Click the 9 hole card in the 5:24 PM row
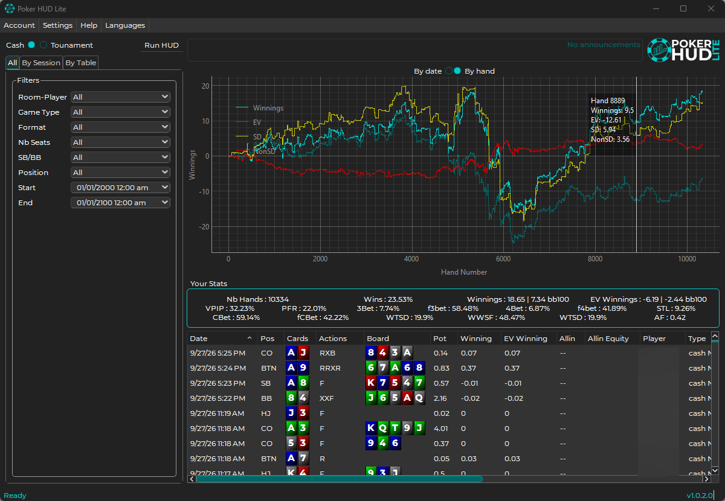 pos(303,368)
